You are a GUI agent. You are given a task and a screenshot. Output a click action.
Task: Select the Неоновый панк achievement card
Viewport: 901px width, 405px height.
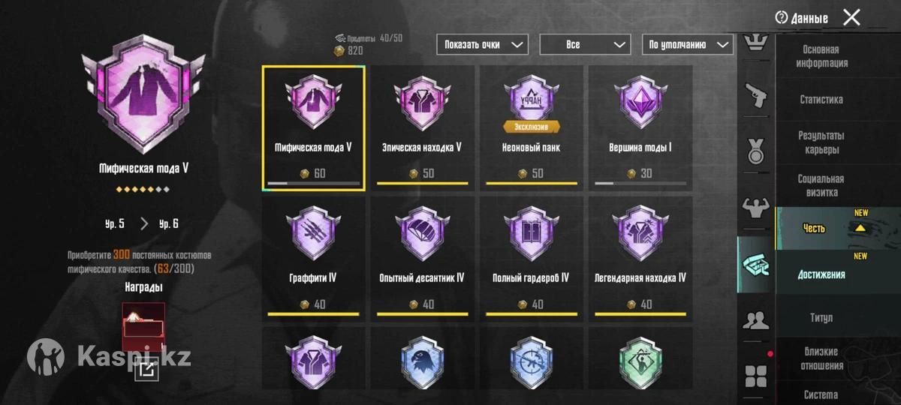pyautogui.click(x=532, y=127)
